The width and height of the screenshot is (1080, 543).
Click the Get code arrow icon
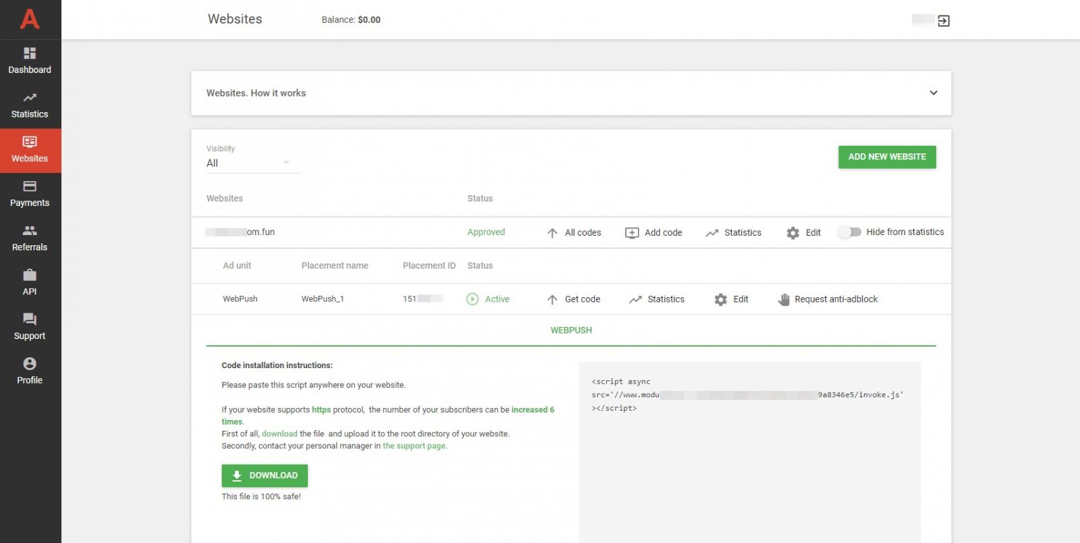552,299
